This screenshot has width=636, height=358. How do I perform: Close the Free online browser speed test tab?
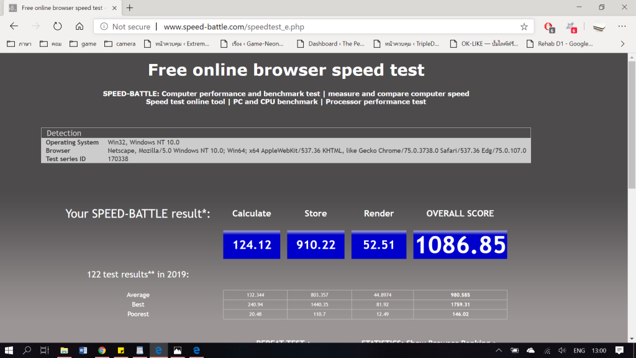[114, 7]
